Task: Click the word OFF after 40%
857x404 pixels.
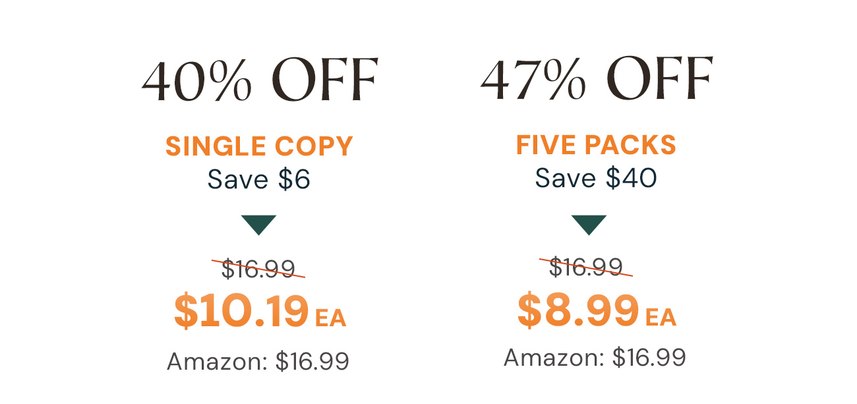Action: [324, 81]
